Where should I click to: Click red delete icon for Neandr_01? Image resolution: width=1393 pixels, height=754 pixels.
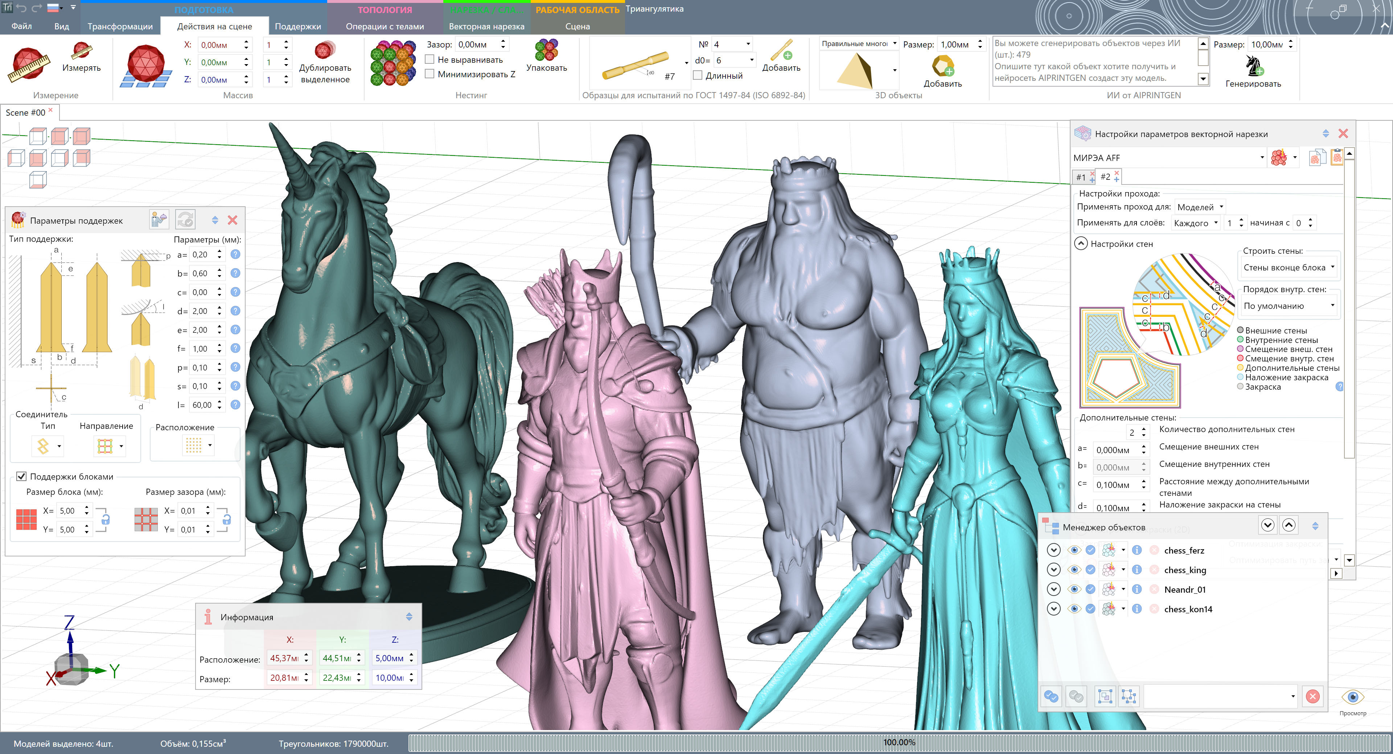[1154, 589]
